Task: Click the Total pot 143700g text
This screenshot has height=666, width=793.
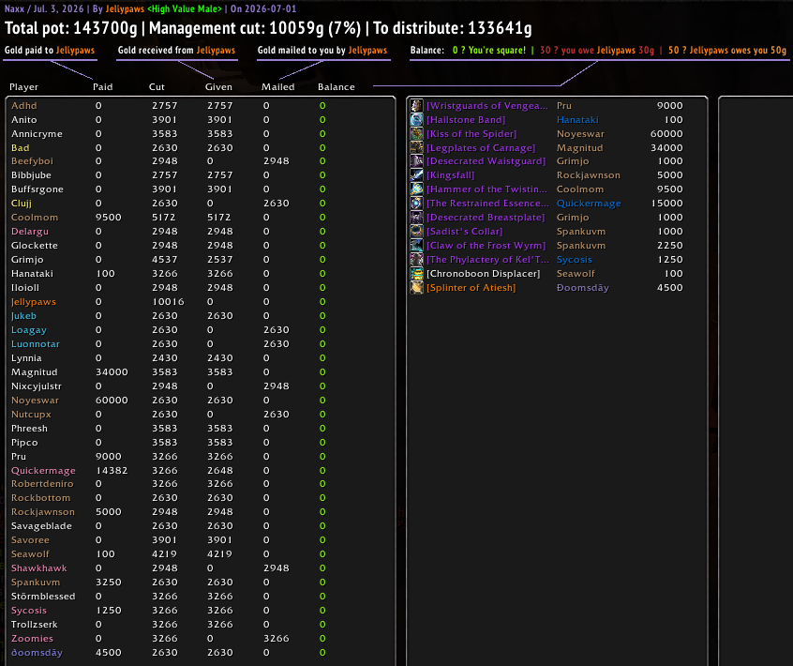Action: tap(71, 28)
